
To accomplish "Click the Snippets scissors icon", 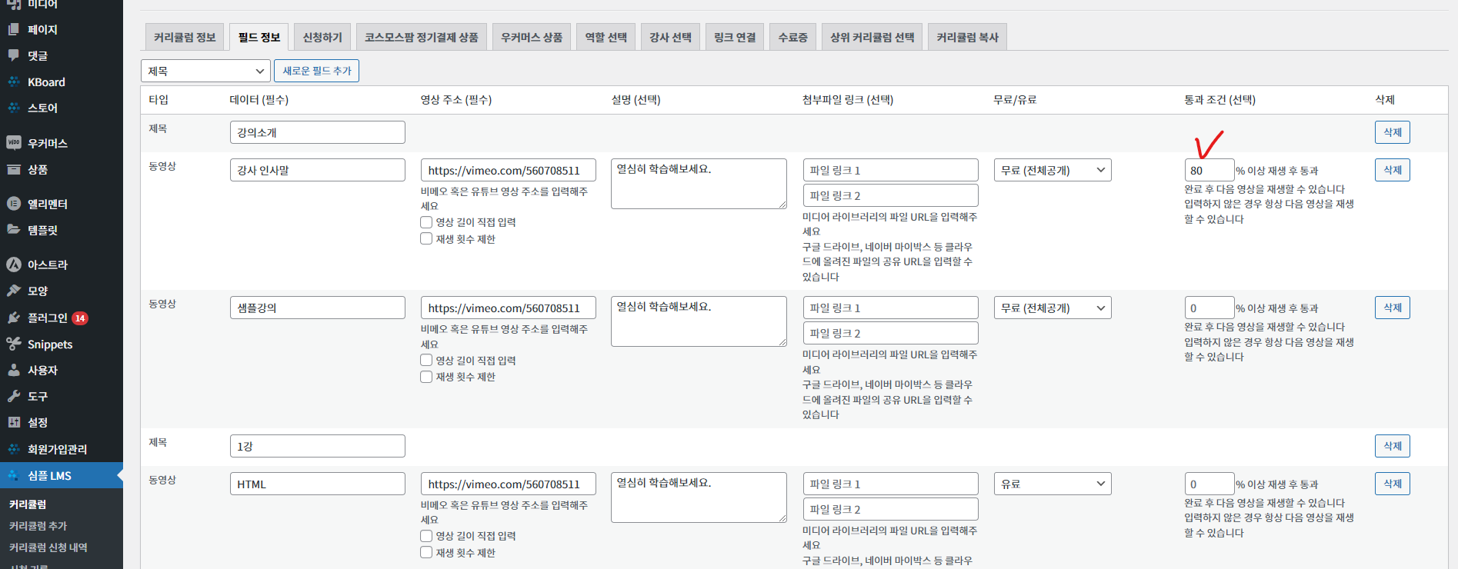I will tap(14, 344).
